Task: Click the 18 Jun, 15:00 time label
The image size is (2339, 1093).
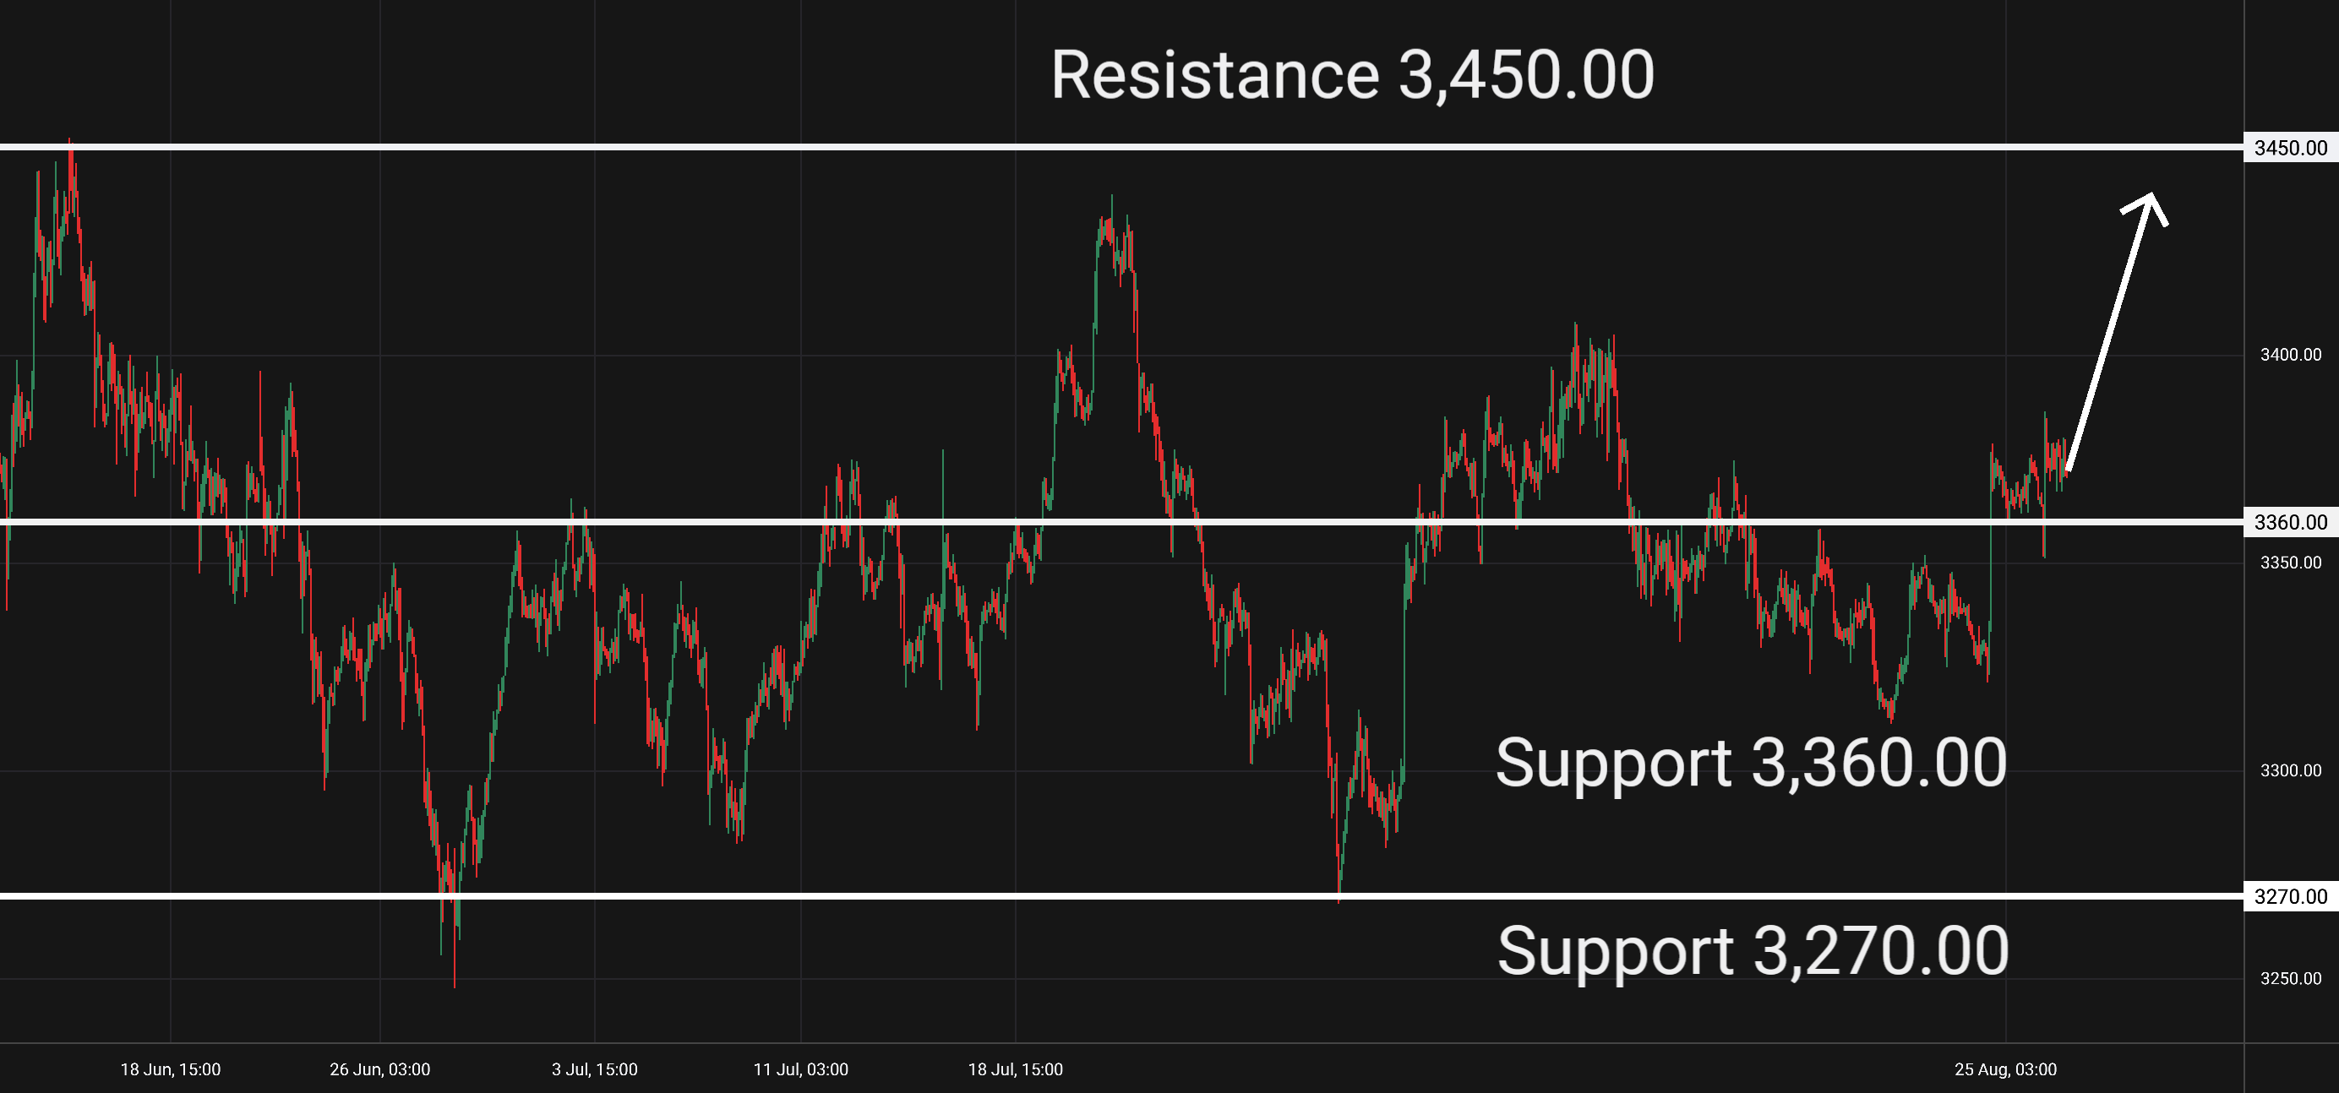Action: point(171,1069)
